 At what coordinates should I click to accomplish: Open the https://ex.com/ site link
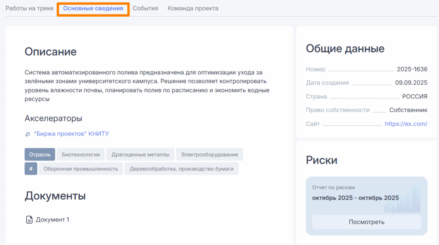tap(406, 124)
